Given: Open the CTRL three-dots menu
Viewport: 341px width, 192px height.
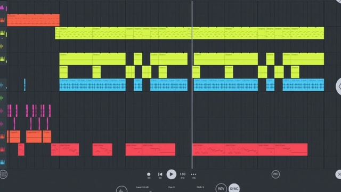Looking at the screenshot, I should click(x=193, y=175).
